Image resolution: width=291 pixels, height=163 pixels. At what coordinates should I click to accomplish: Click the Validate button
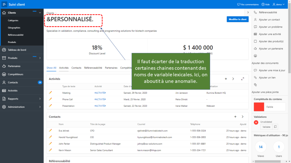(x=266, y=127)
